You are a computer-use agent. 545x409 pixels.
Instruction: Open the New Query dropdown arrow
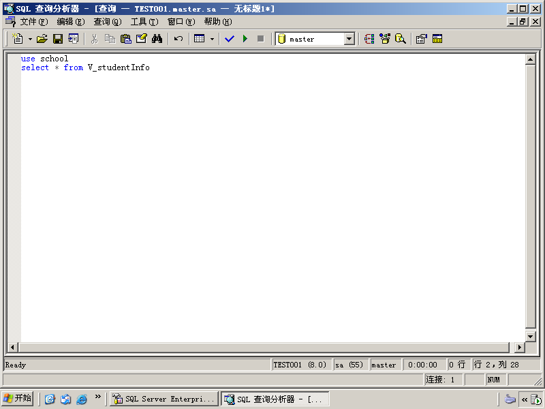coord(30,39)
